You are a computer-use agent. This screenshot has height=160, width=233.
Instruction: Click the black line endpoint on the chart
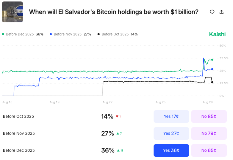click(212, 82)
